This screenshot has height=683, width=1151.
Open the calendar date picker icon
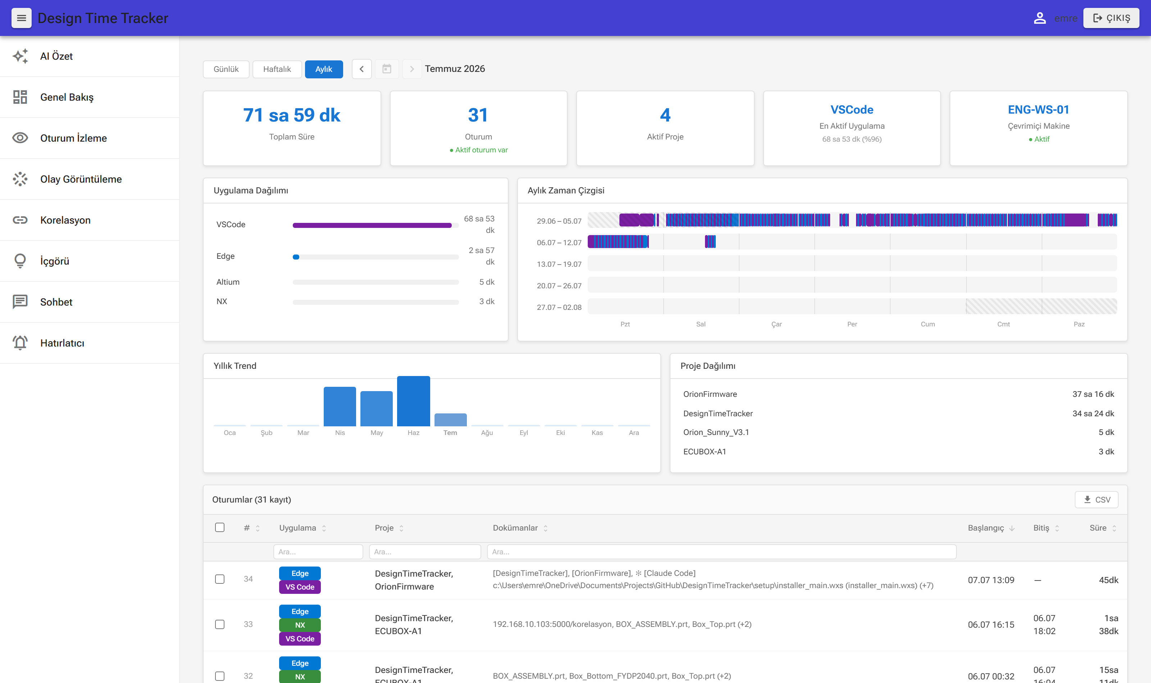tap(387, 69)
